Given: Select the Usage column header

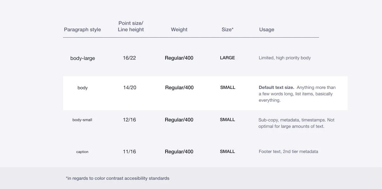Looking at the screenshot, I should click(267, 30).
